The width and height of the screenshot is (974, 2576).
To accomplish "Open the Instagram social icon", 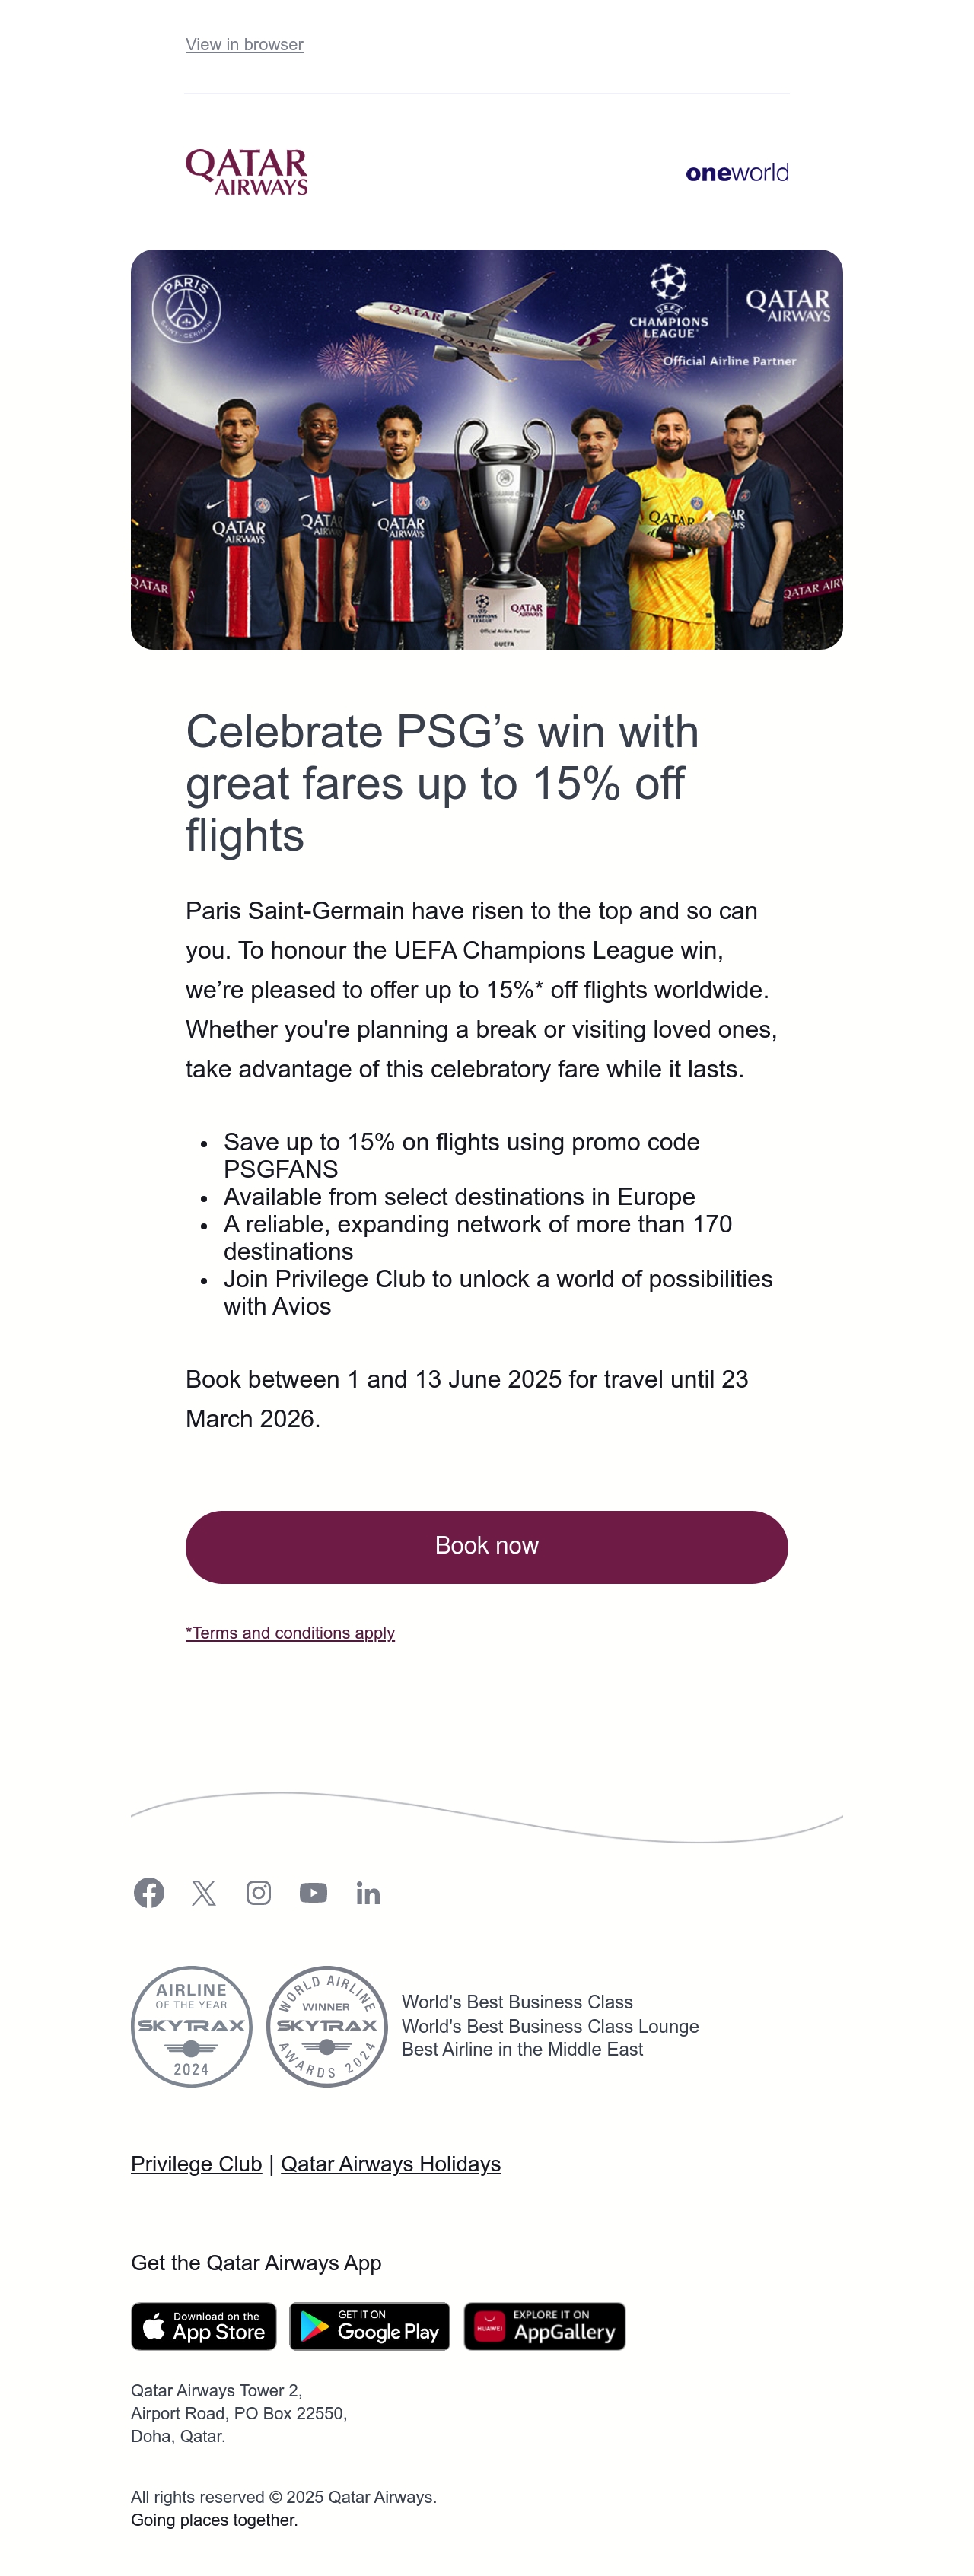I will point(258,1892).
